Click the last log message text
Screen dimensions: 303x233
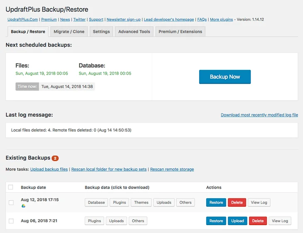coord(71,130)
